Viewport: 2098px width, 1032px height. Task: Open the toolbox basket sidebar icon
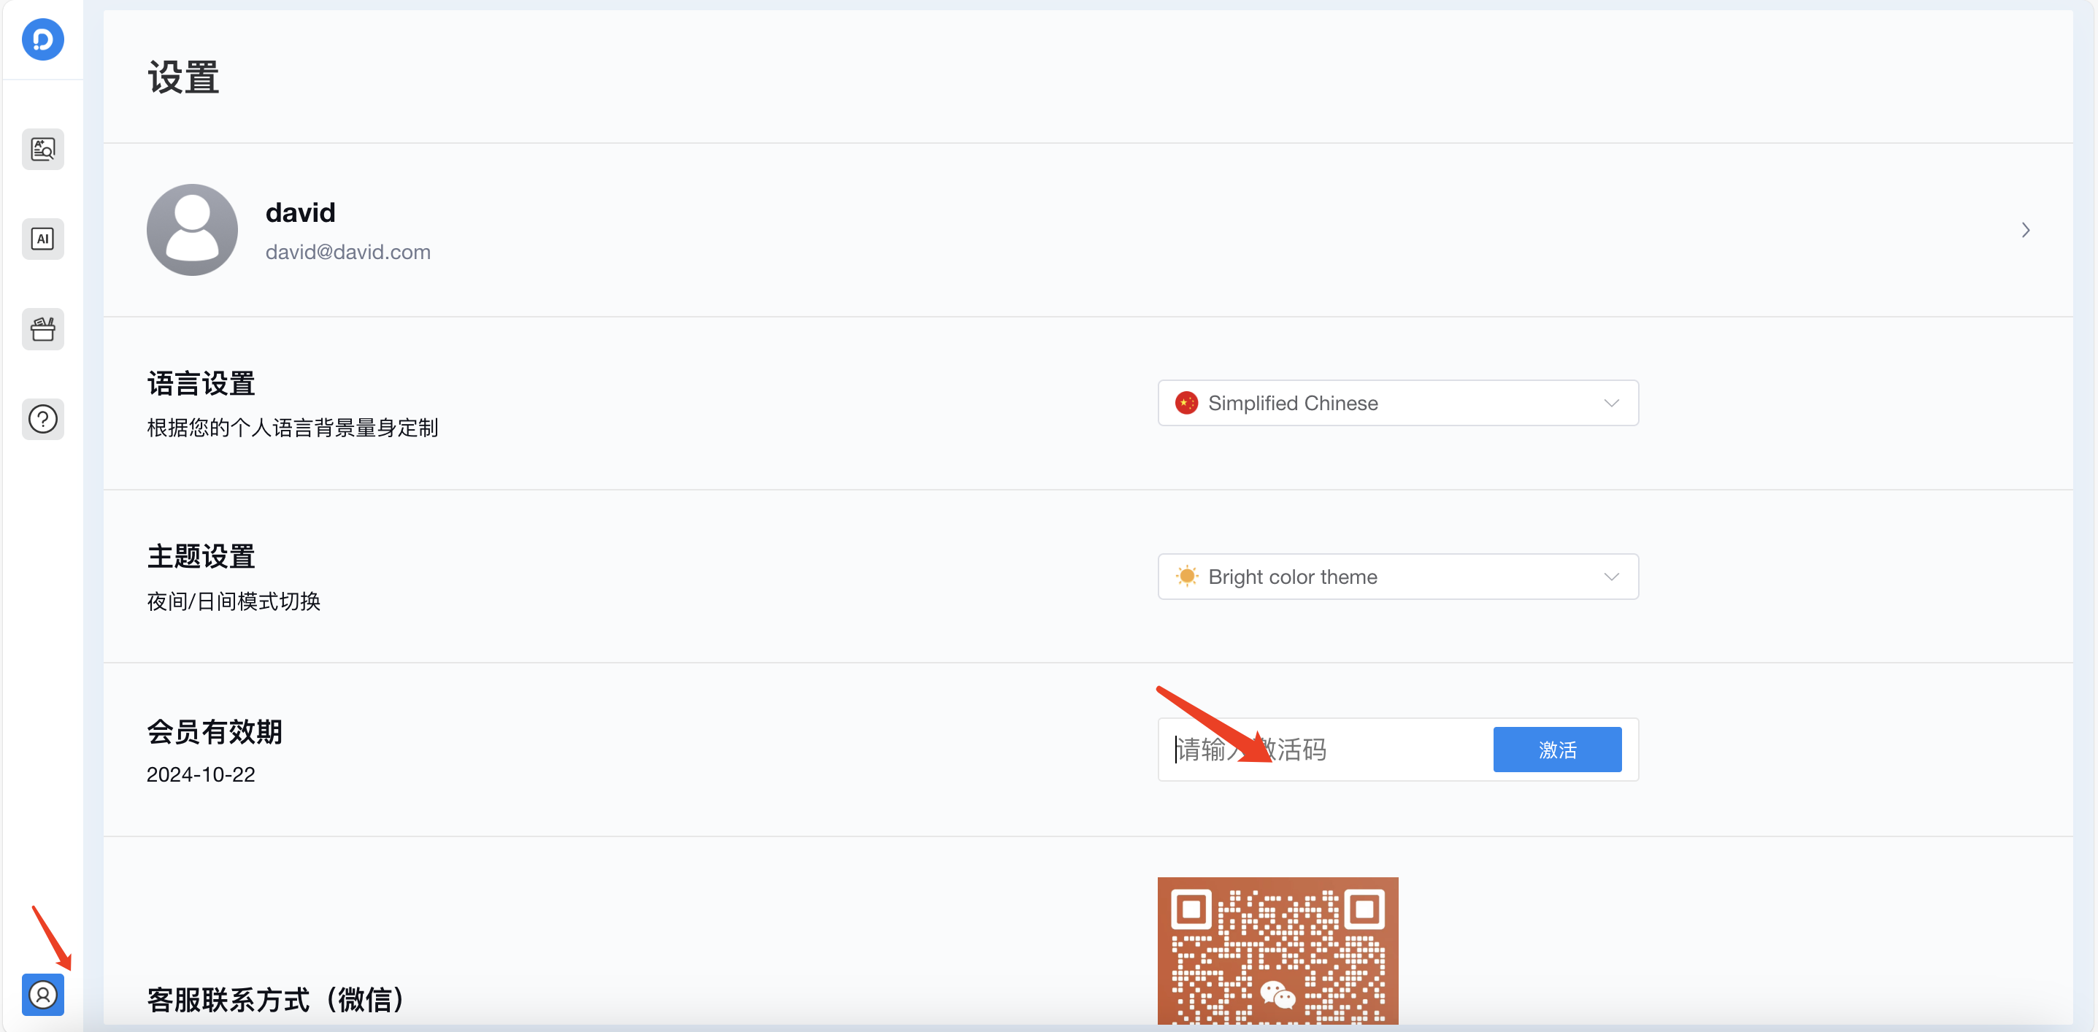pos(42,329)
